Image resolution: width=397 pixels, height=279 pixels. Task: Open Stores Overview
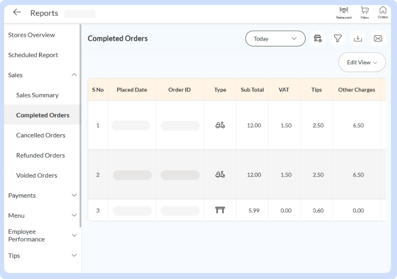(x=31, y=35)
